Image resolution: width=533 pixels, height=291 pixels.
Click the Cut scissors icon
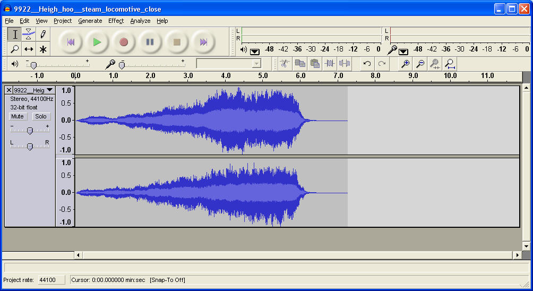click(x=285, y=64)
